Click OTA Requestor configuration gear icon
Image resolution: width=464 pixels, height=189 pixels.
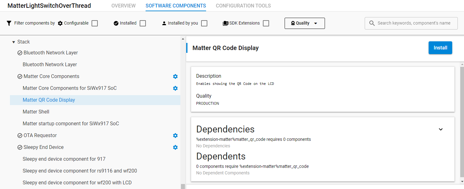(x=175, y=136)
